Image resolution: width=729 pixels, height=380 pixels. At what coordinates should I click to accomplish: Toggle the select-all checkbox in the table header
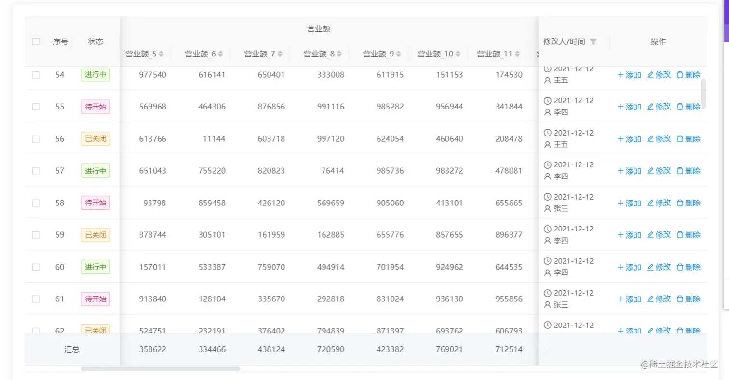pyautogui.click(x=35, y=41)
